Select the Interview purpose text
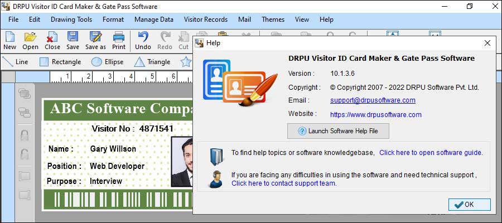 click(x=105, y=181)
